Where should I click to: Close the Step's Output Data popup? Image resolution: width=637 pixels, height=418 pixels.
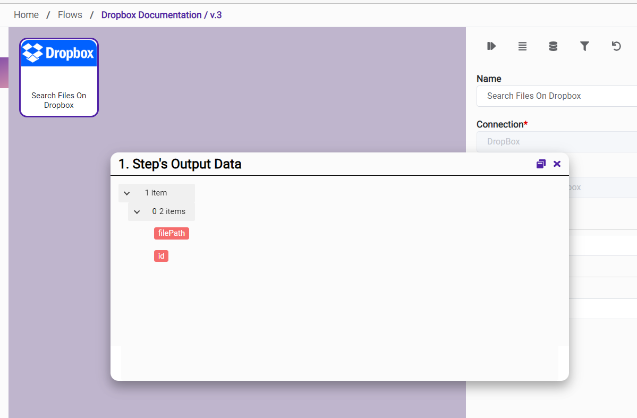tap(557, 164)
